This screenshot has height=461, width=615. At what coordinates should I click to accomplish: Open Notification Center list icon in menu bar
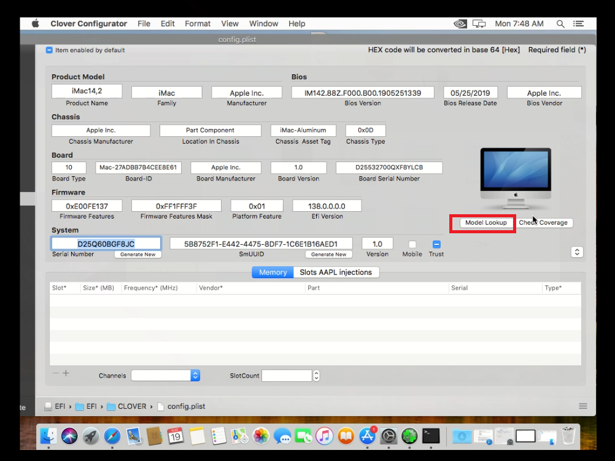pyautogui.click(x=578, y=23)
